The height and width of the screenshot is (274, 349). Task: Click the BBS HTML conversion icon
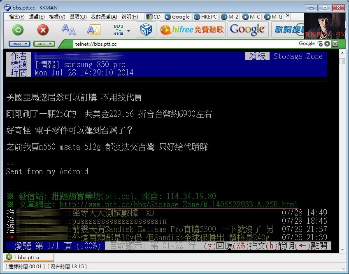tap(119, 30)
